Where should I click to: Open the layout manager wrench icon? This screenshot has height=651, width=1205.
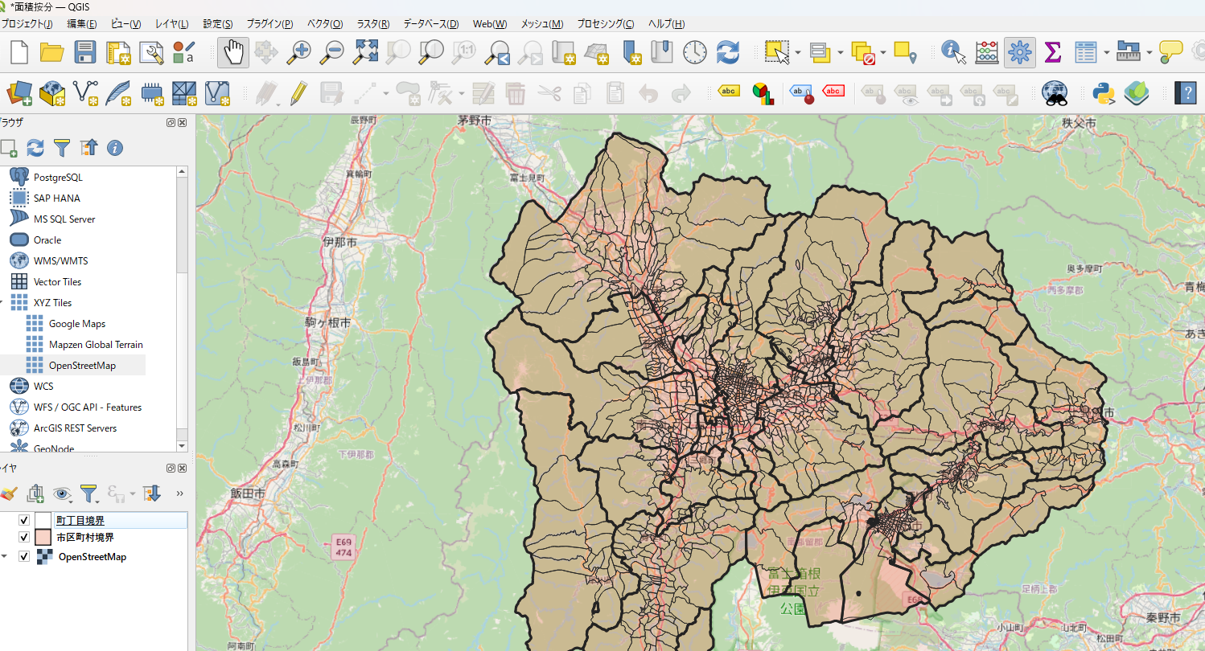pos(151,52)
